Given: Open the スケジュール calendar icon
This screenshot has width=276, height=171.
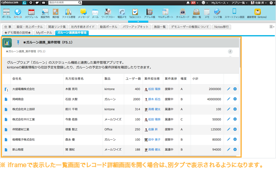Looking at the screenshot, I should tap(31, 13).
